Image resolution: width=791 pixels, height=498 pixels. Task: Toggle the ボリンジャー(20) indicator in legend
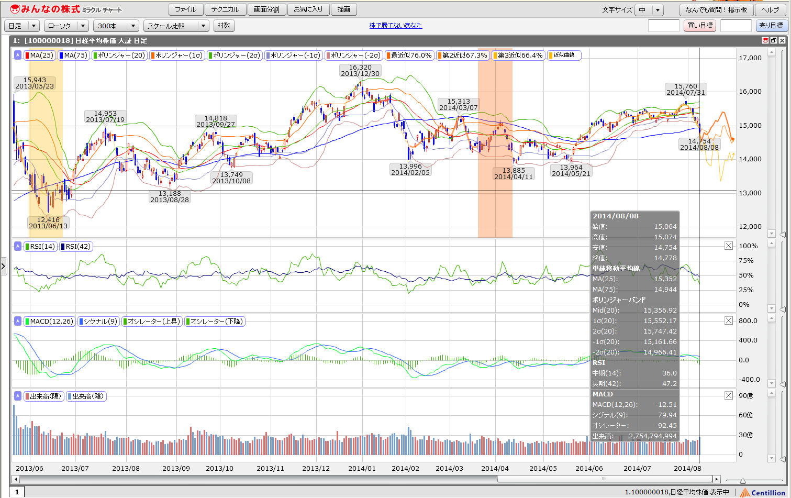click(119, 55)
